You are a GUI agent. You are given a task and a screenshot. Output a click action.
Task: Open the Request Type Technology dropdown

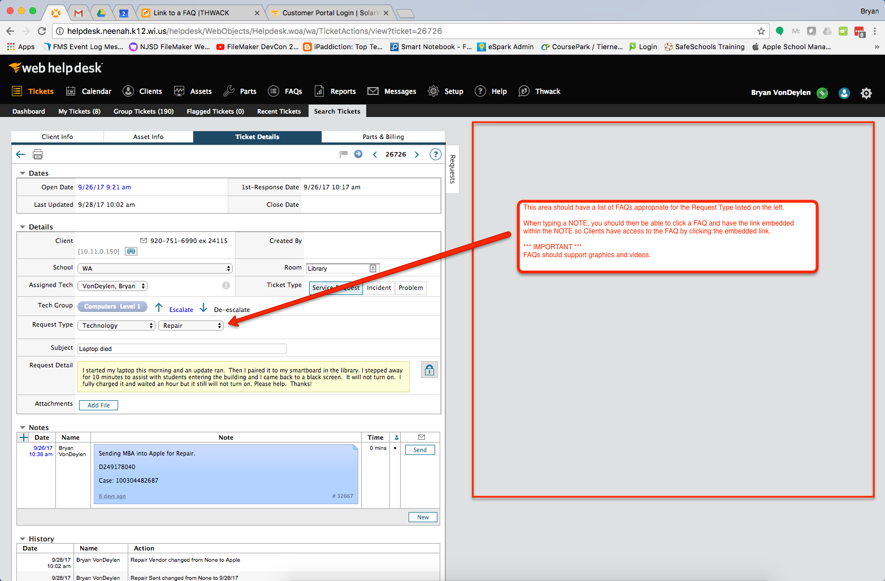pos(116,326)
